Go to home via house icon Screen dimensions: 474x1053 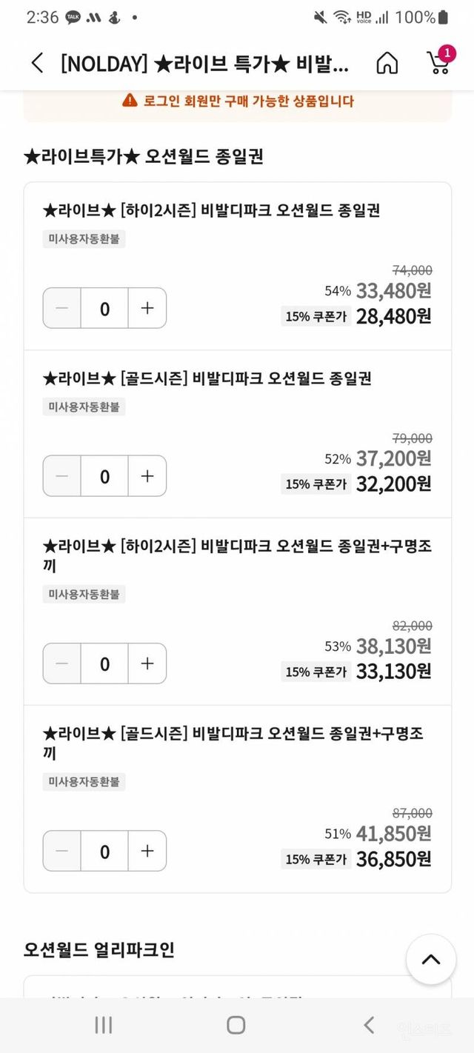[387, 64]
